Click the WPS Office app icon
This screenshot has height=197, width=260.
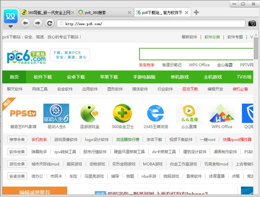(222, 113)
